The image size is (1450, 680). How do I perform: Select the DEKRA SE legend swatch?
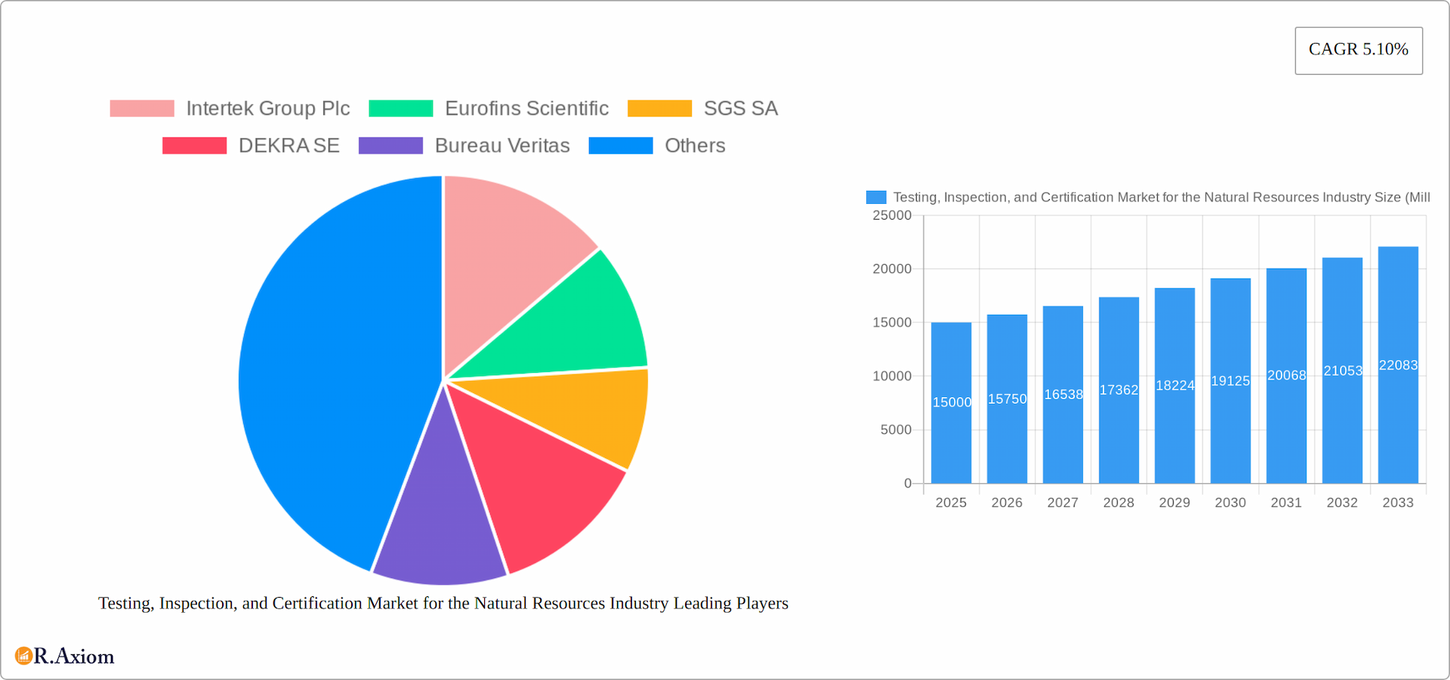[193, 145]
